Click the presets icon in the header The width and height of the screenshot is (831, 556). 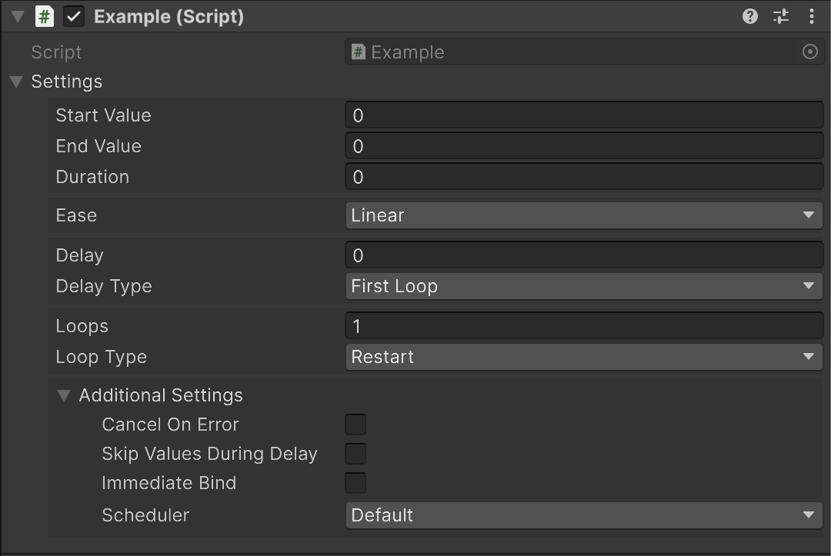780,16
